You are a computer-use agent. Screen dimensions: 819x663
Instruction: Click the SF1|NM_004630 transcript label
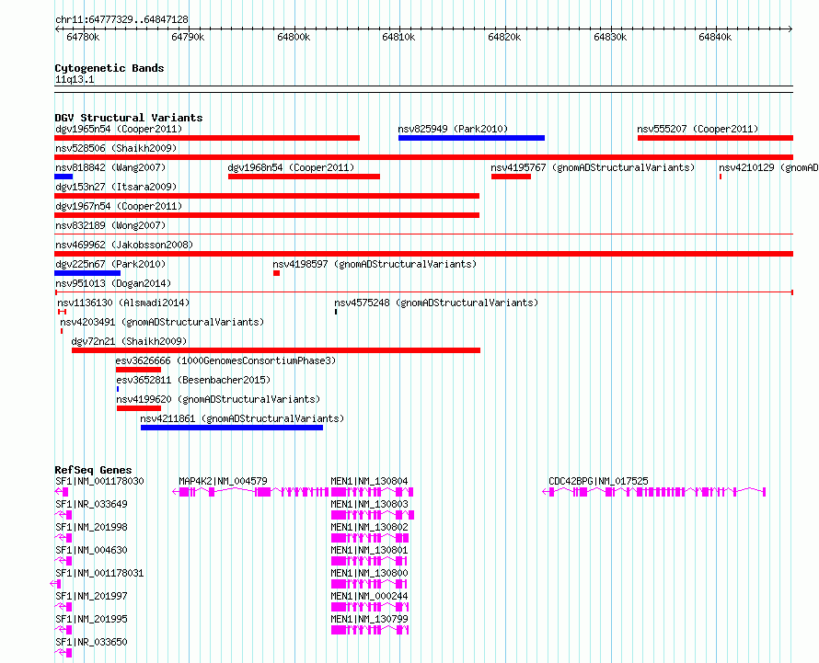pyautogui.click(x=91, y=550)
